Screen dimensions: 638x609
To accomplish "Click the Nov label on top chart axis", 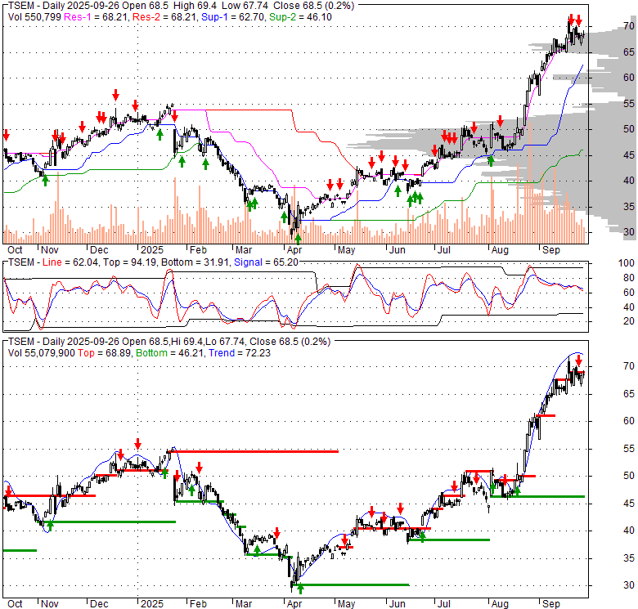I will click(x=50, y=250).
